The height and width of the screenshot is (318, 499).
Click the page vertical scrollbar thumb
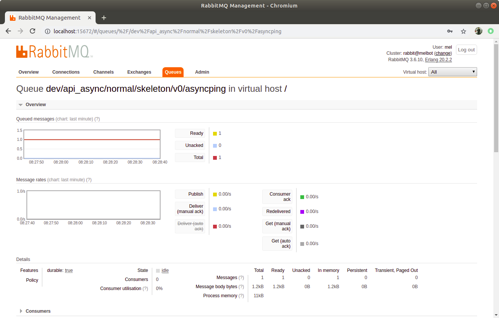[x=496, y=98]
